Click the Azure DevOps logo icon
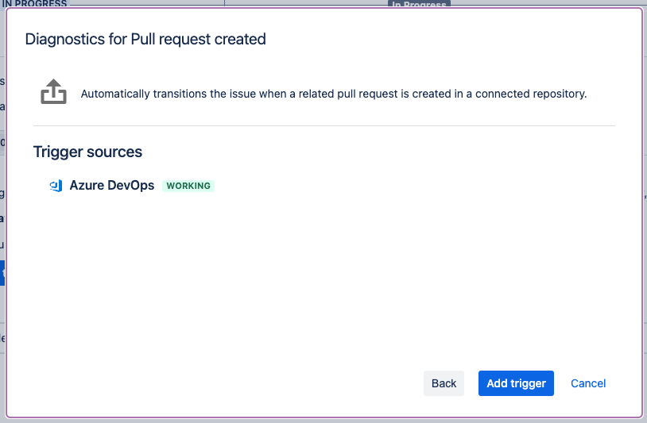The image size is (647, 423). coord(56,186)
